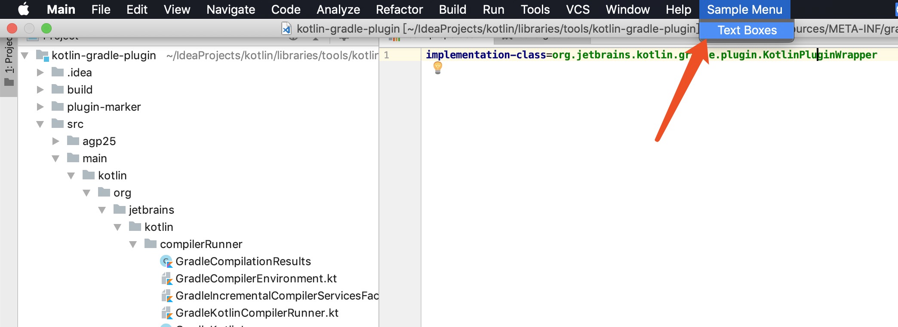The height and width of the screenshot is (327, 898).
Task: Click the Apple logo in menu bar
Action: [x=24, y=9]
